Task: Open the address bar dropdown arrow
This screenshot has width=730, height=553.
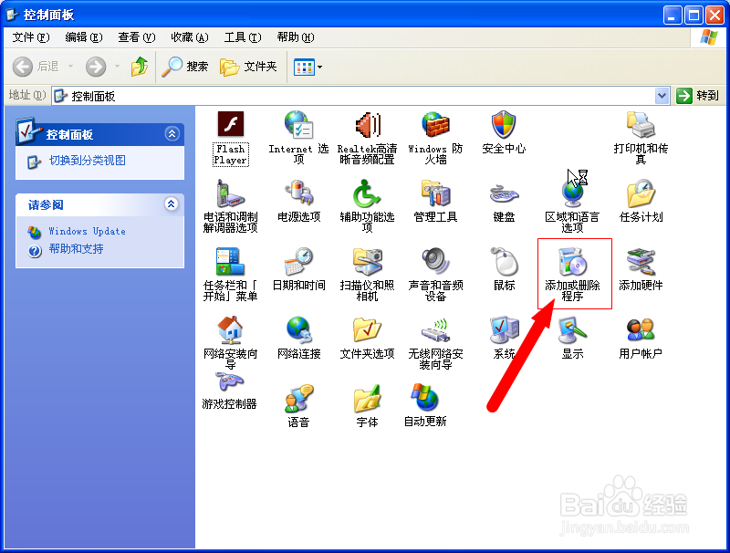Action: pos(662,96)
